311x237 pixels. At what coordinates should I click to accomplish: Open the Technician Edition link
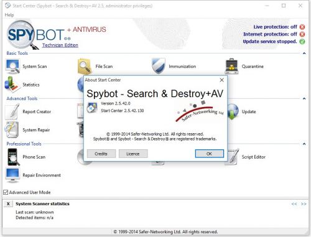point(60,45)
